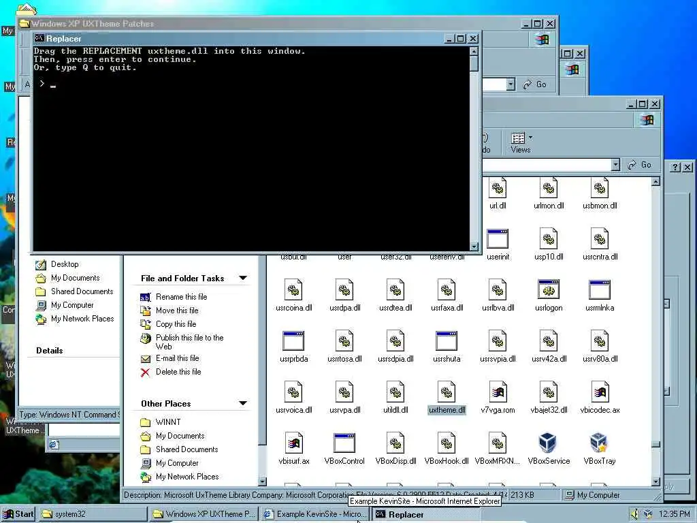The height and width of the screenshot is (523, 697).
Task: Click Rename this file
Action: point(181,297)
